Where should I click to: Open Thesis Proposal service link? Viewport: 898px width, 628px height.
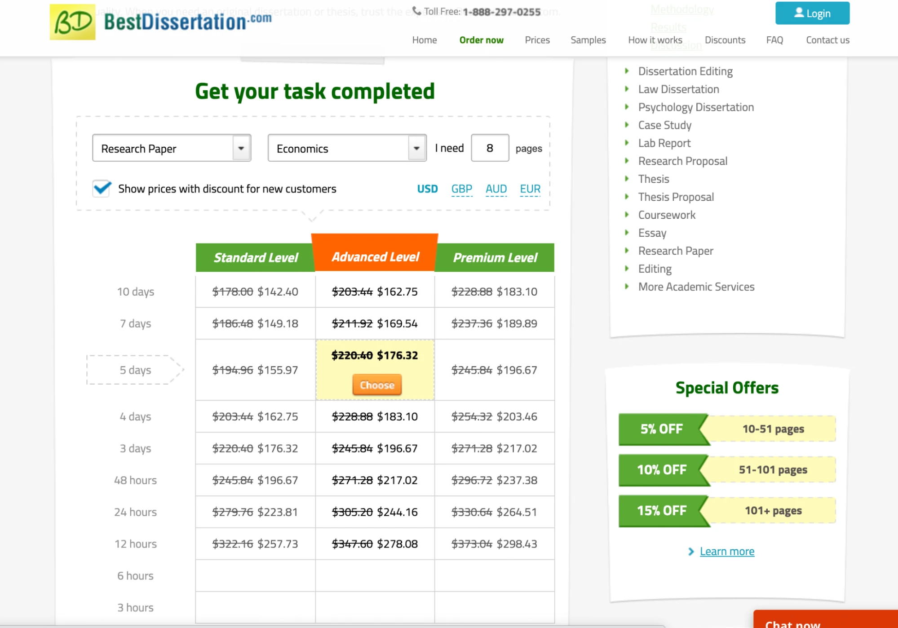pos(676,197)
